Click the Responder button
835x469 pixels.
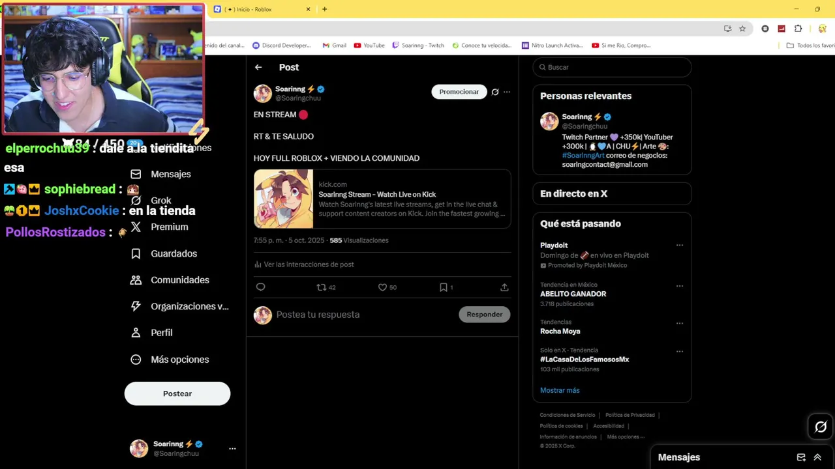click(485, 315)
